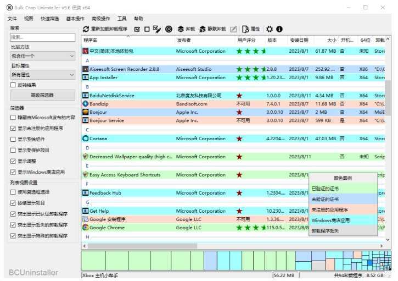
Task: Open the 目标属性 dropdown (所有属性)
Action: pos(42,74)
